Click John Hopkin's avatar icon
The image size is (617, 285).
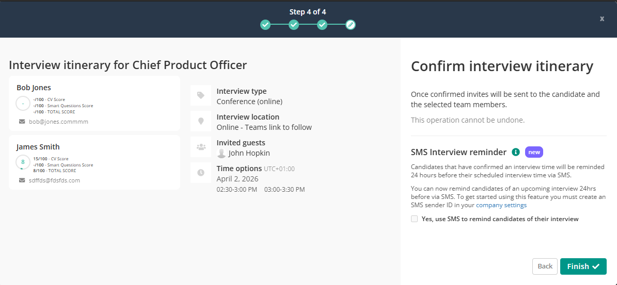coord(222,153)
